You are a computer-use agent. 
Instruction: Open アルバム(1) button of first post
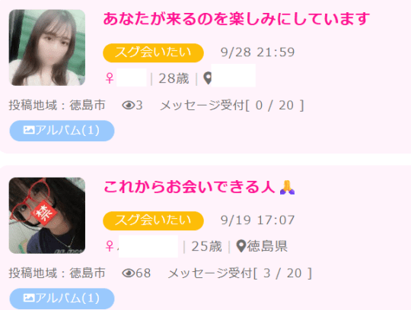[x=62, y=131]
